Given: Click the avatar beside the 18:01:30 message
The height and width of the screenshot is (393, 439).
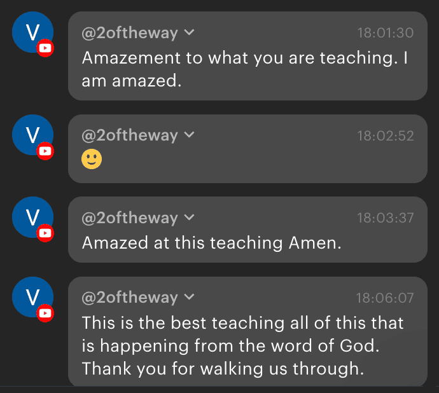Looking at the screenshot, I should pos(32,32).
